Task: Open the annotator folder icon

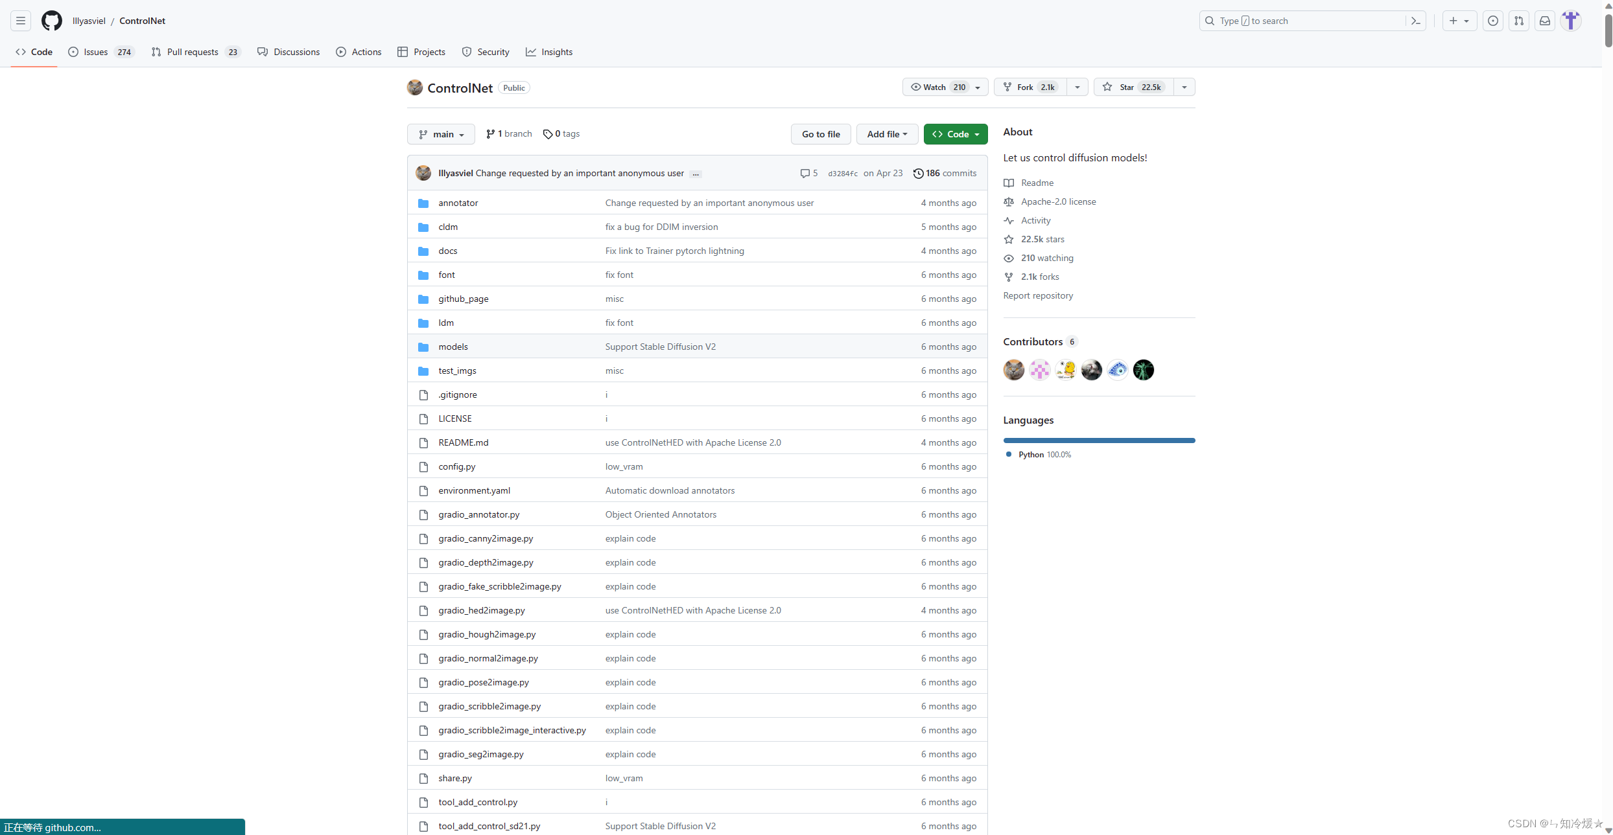Action: pos(423,203)
